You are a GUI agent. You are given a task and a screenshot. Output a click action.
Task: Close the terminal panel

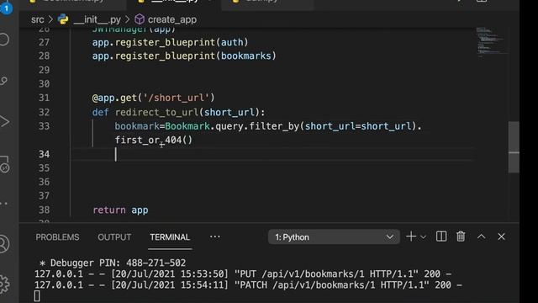point(501,237)
